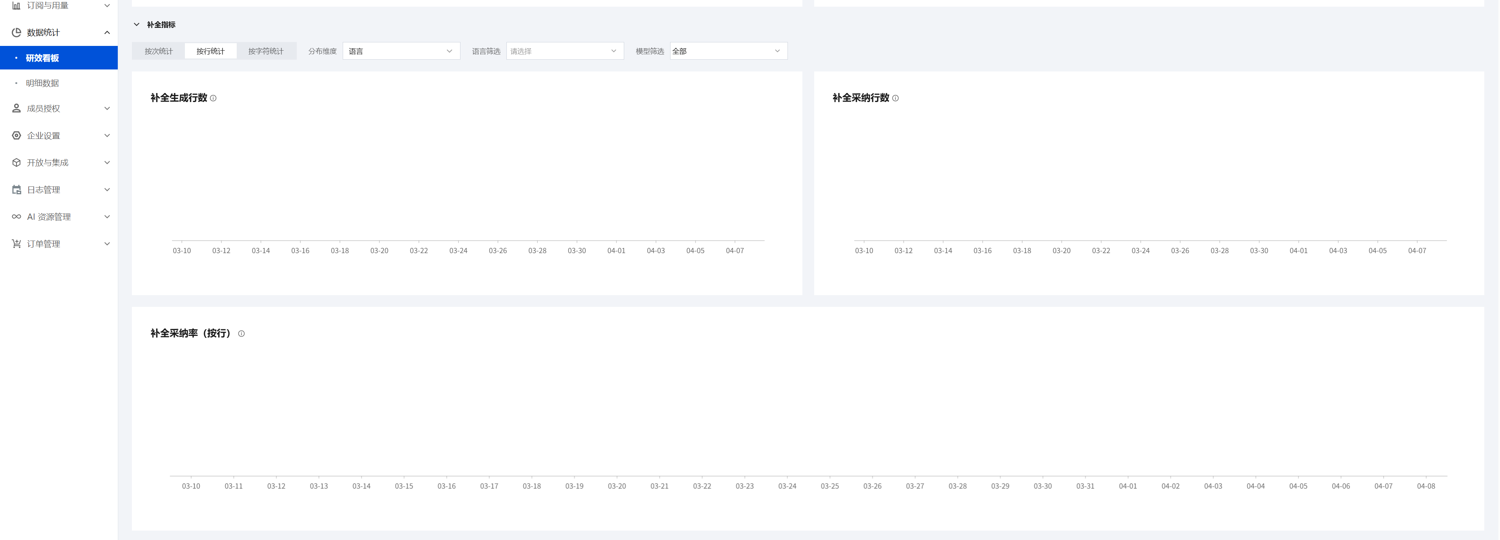The width and height of the screenshot is (1500, 540).
Task: Click the 日志管理 calendar icon
Action: pos(16,190)
